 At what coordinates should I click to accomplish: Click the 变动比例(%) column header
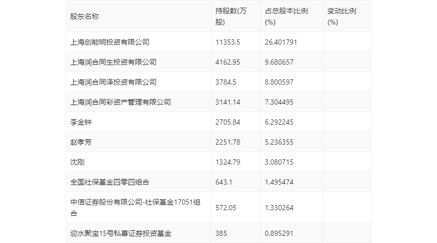pyautogui.click(x=341, y=16)
